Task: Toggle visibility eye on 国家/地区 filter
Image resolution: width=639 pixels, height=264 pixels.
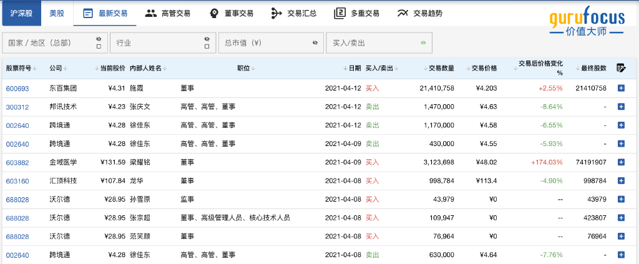Action: pos(99,39)
